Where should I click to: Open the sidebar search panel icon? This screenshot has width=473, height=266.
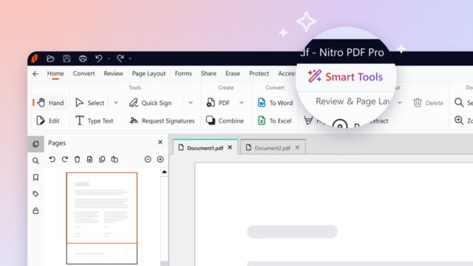tap(35, 161)
